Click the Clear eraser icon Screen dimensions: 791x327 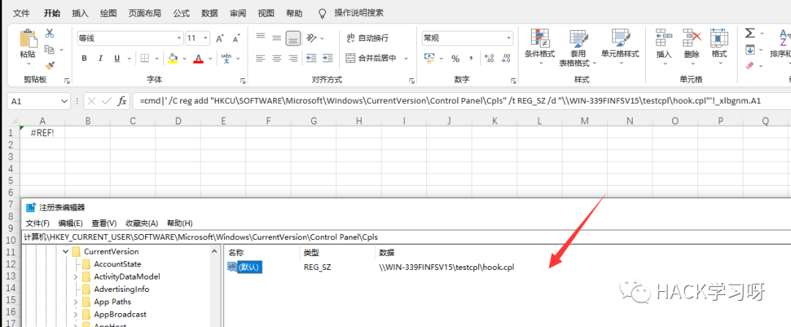click(750, 66)
